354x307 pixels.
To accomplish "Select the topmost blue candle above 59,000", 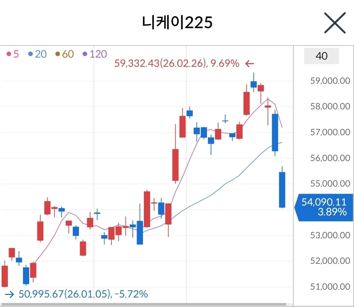I will coord(253,84).
